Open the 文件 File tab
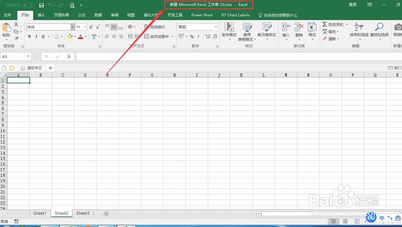Image resolution: width=402 pixels, height=227 pixels. click(x=7, y=15)
